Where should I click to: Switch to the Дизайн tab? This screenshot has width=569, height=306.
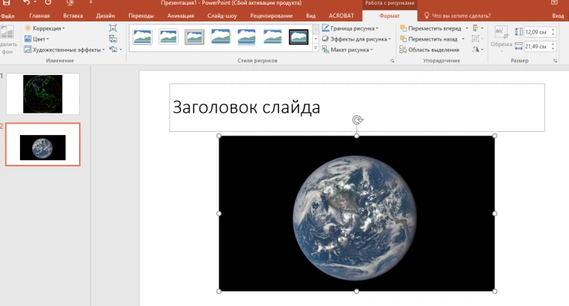[x=105, y=15]
